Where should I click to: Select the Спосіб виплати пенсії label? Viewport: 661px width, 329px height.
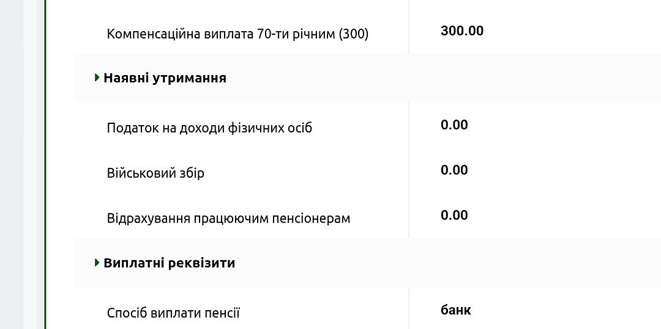[173, 314]
